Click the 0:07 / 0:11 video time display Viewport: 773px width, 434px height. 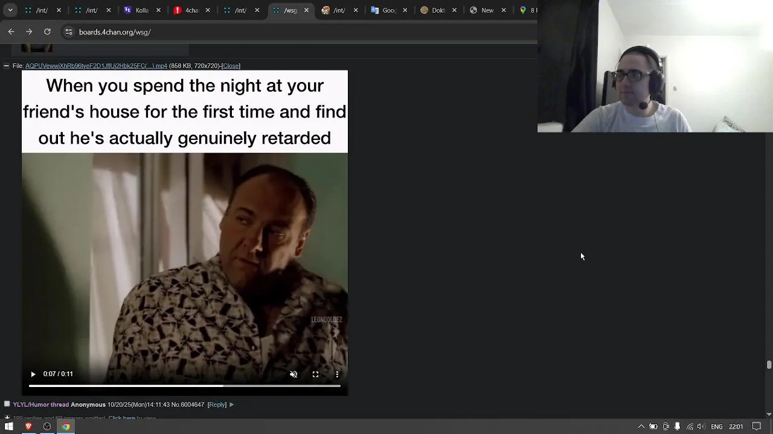pyautogui.click(x=58, y=374)
